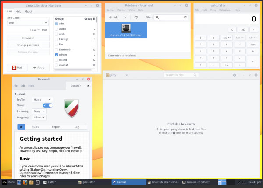Image resolution: width=263 pixels, height=188 pixels.
Task: Click the Catfish search magnifier icon
Action: [195, 75]
